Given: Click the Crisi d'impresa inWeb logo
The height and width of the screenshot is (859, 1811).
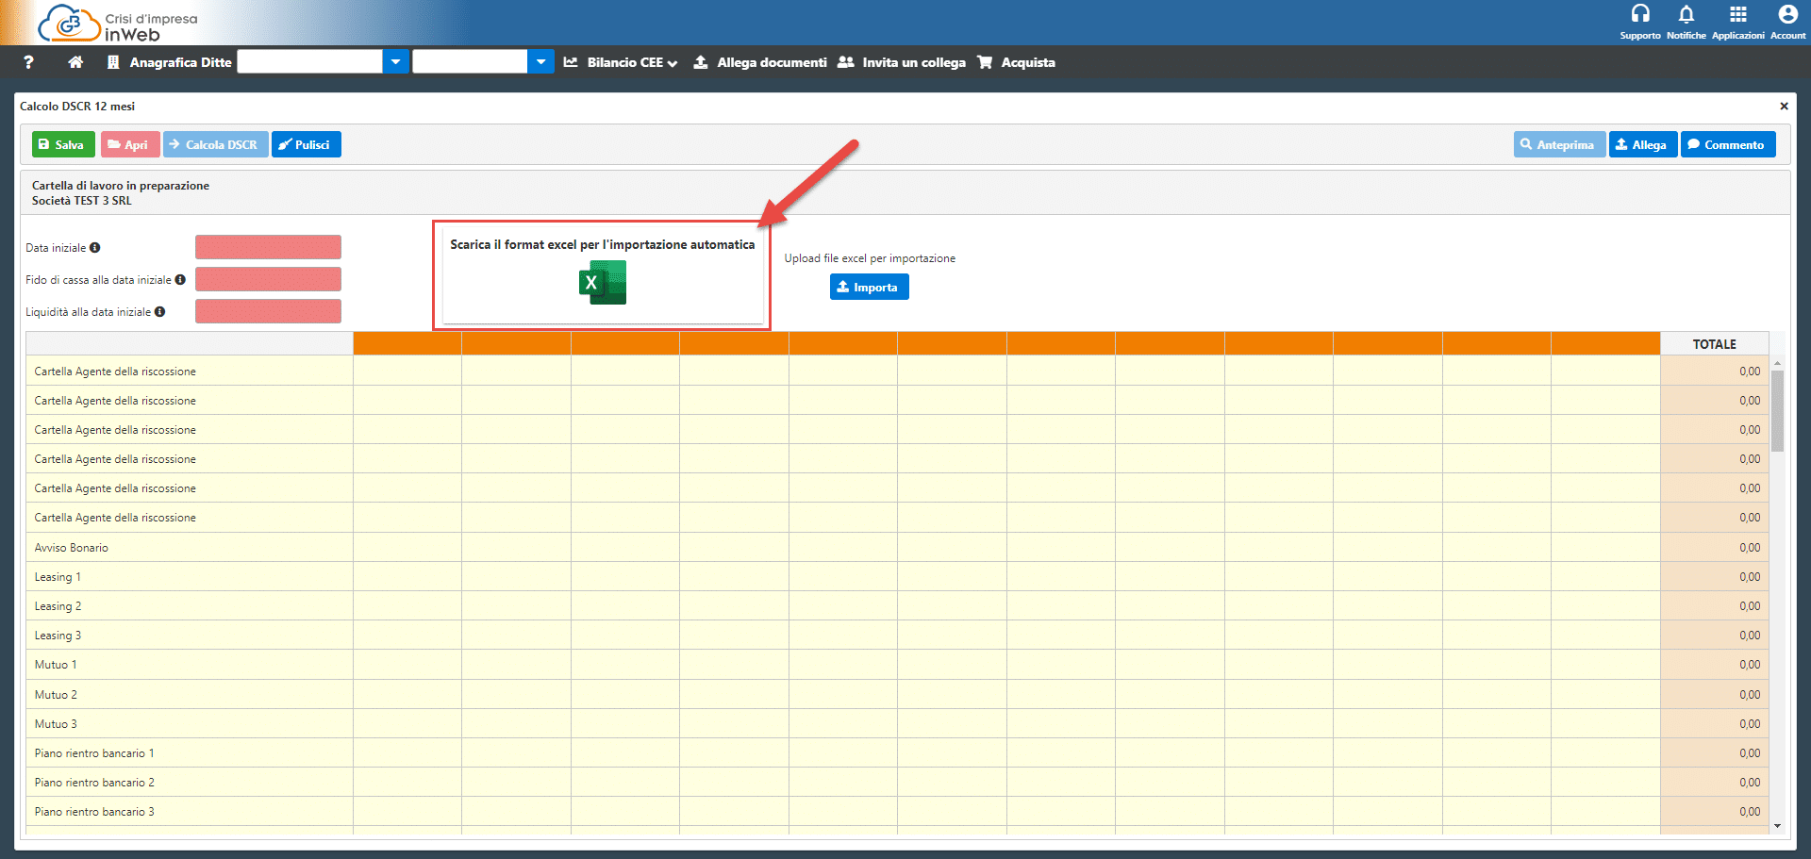Looking at the screenshot, I should [x=118, y=24].
